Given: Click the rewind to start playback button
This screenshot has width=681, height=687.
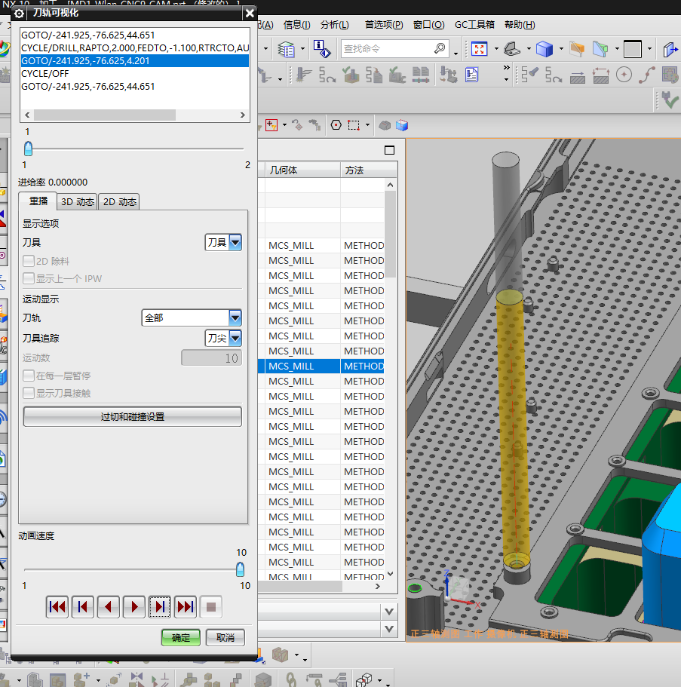Looking at the screenshot, I should 57,606.
